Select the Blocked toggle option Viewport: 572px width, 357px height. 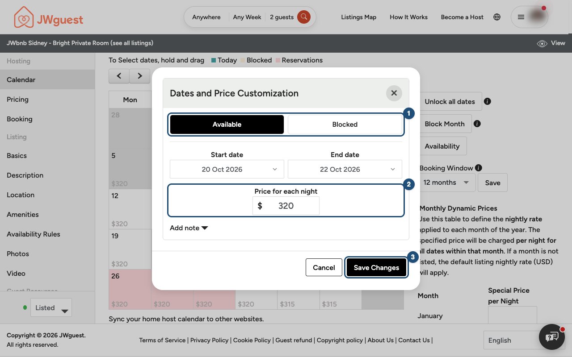tap(345, 125)
